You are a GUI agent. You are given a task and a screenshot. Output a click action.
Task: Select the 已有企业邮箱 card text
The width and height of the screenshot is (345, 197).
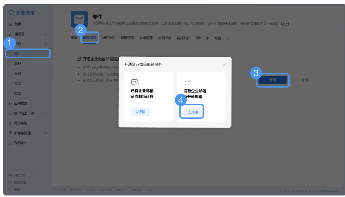143,94
